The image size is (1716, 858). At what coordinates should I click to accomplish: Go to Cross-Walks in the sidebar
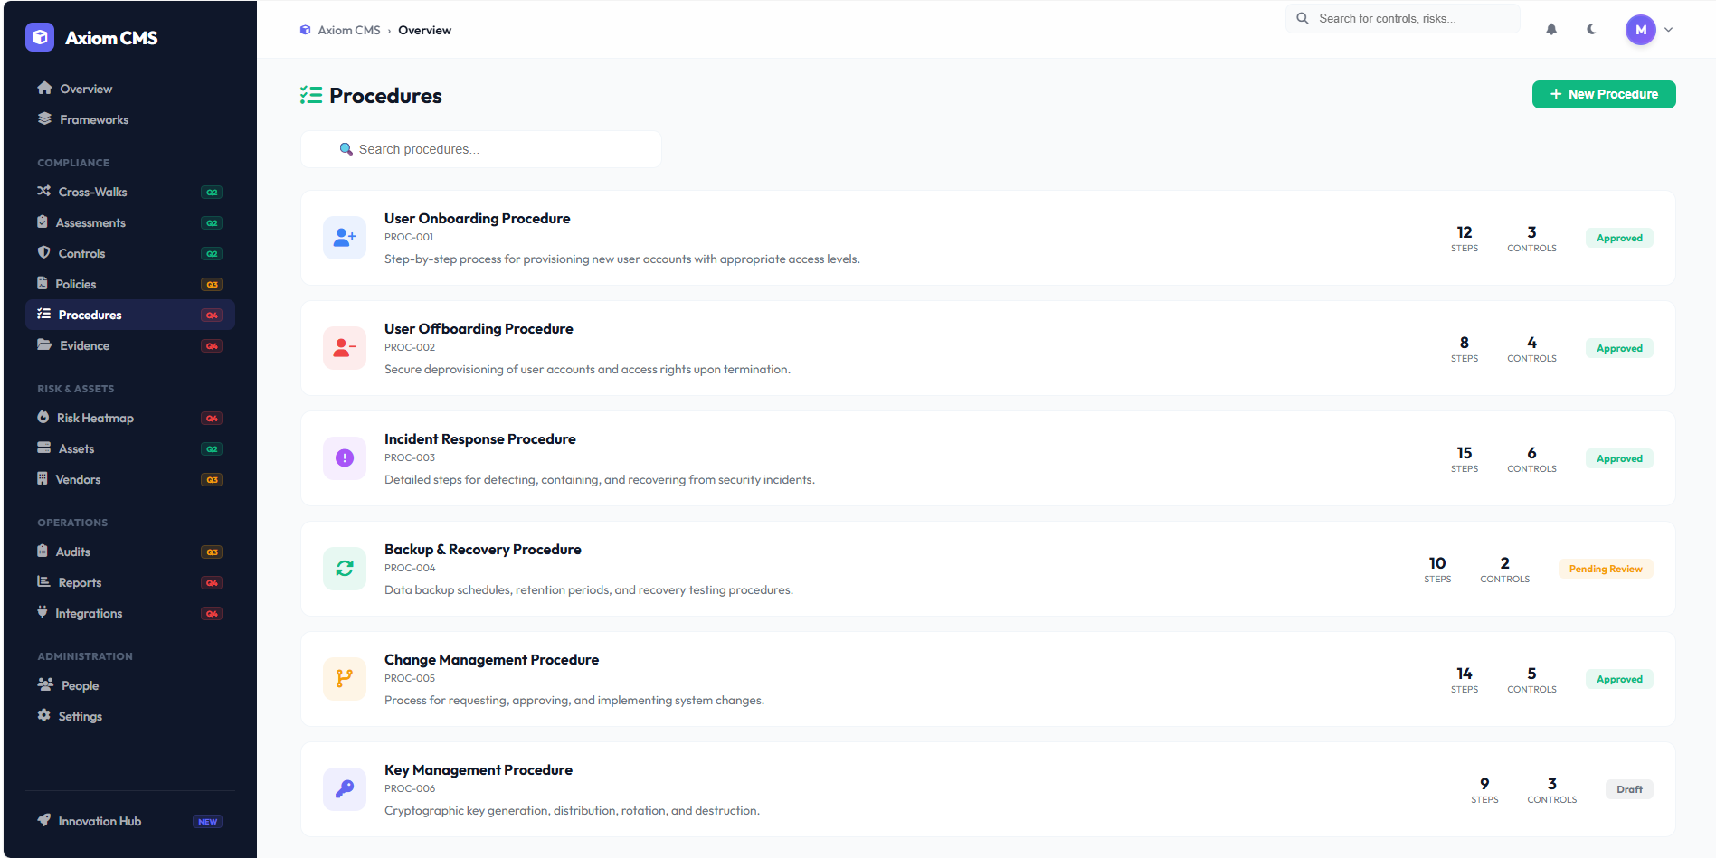(x=92, y=192)
